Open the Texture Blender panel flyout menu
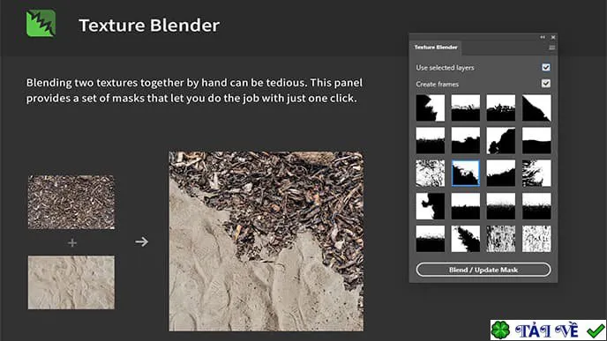607x341 pixels. [x=551, y=48]
